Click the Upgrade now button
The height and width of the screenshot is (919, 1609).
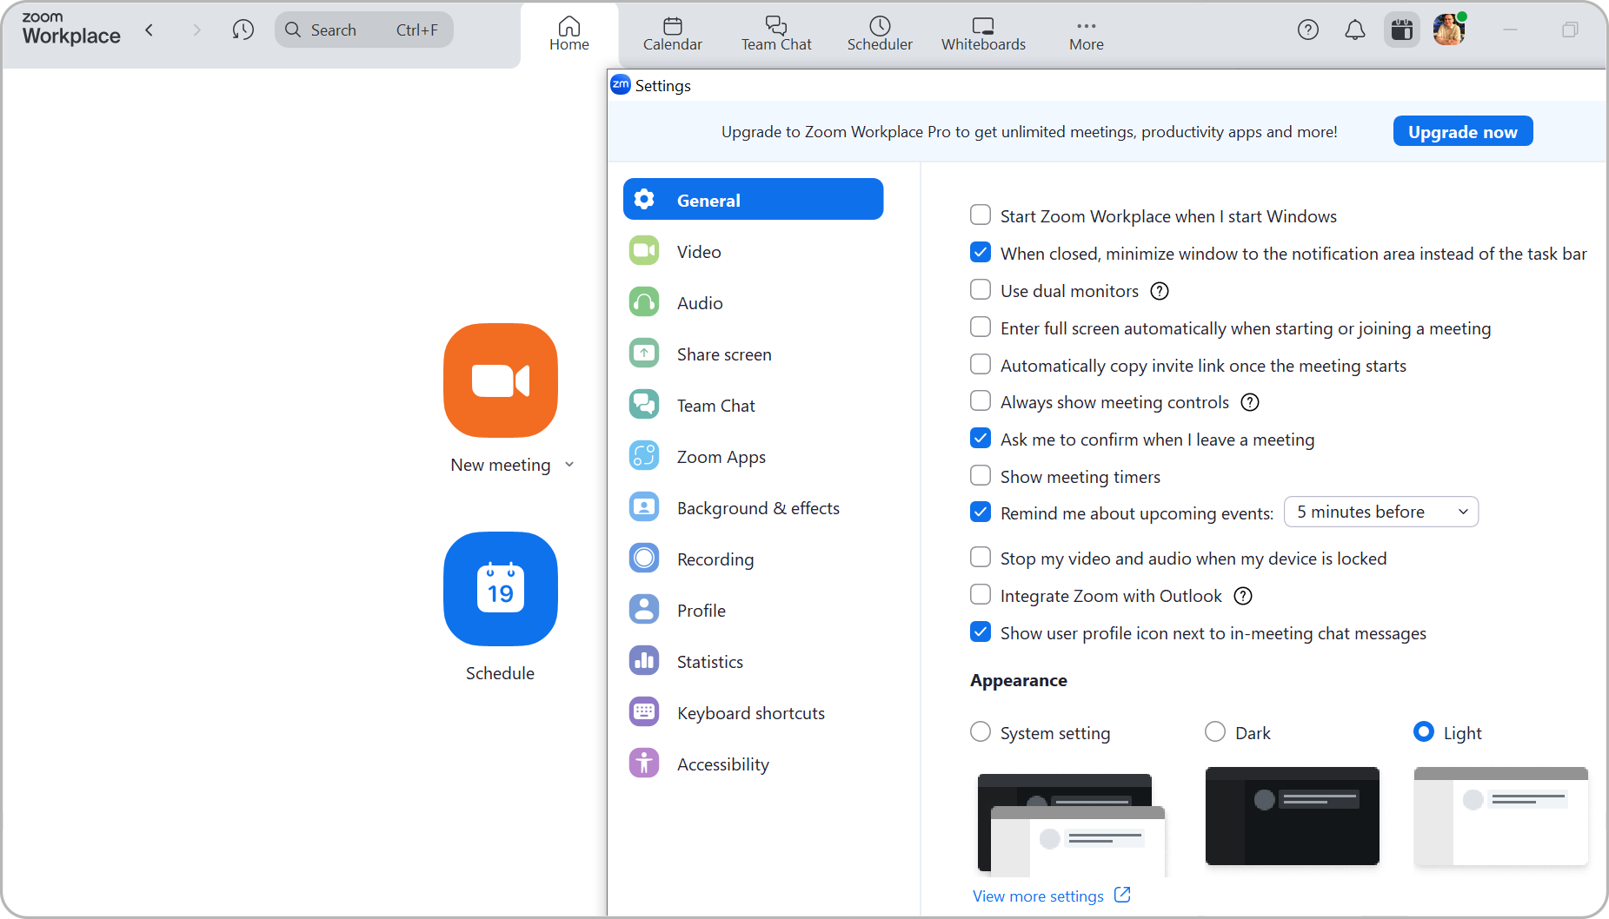[x=1462, y=130]
